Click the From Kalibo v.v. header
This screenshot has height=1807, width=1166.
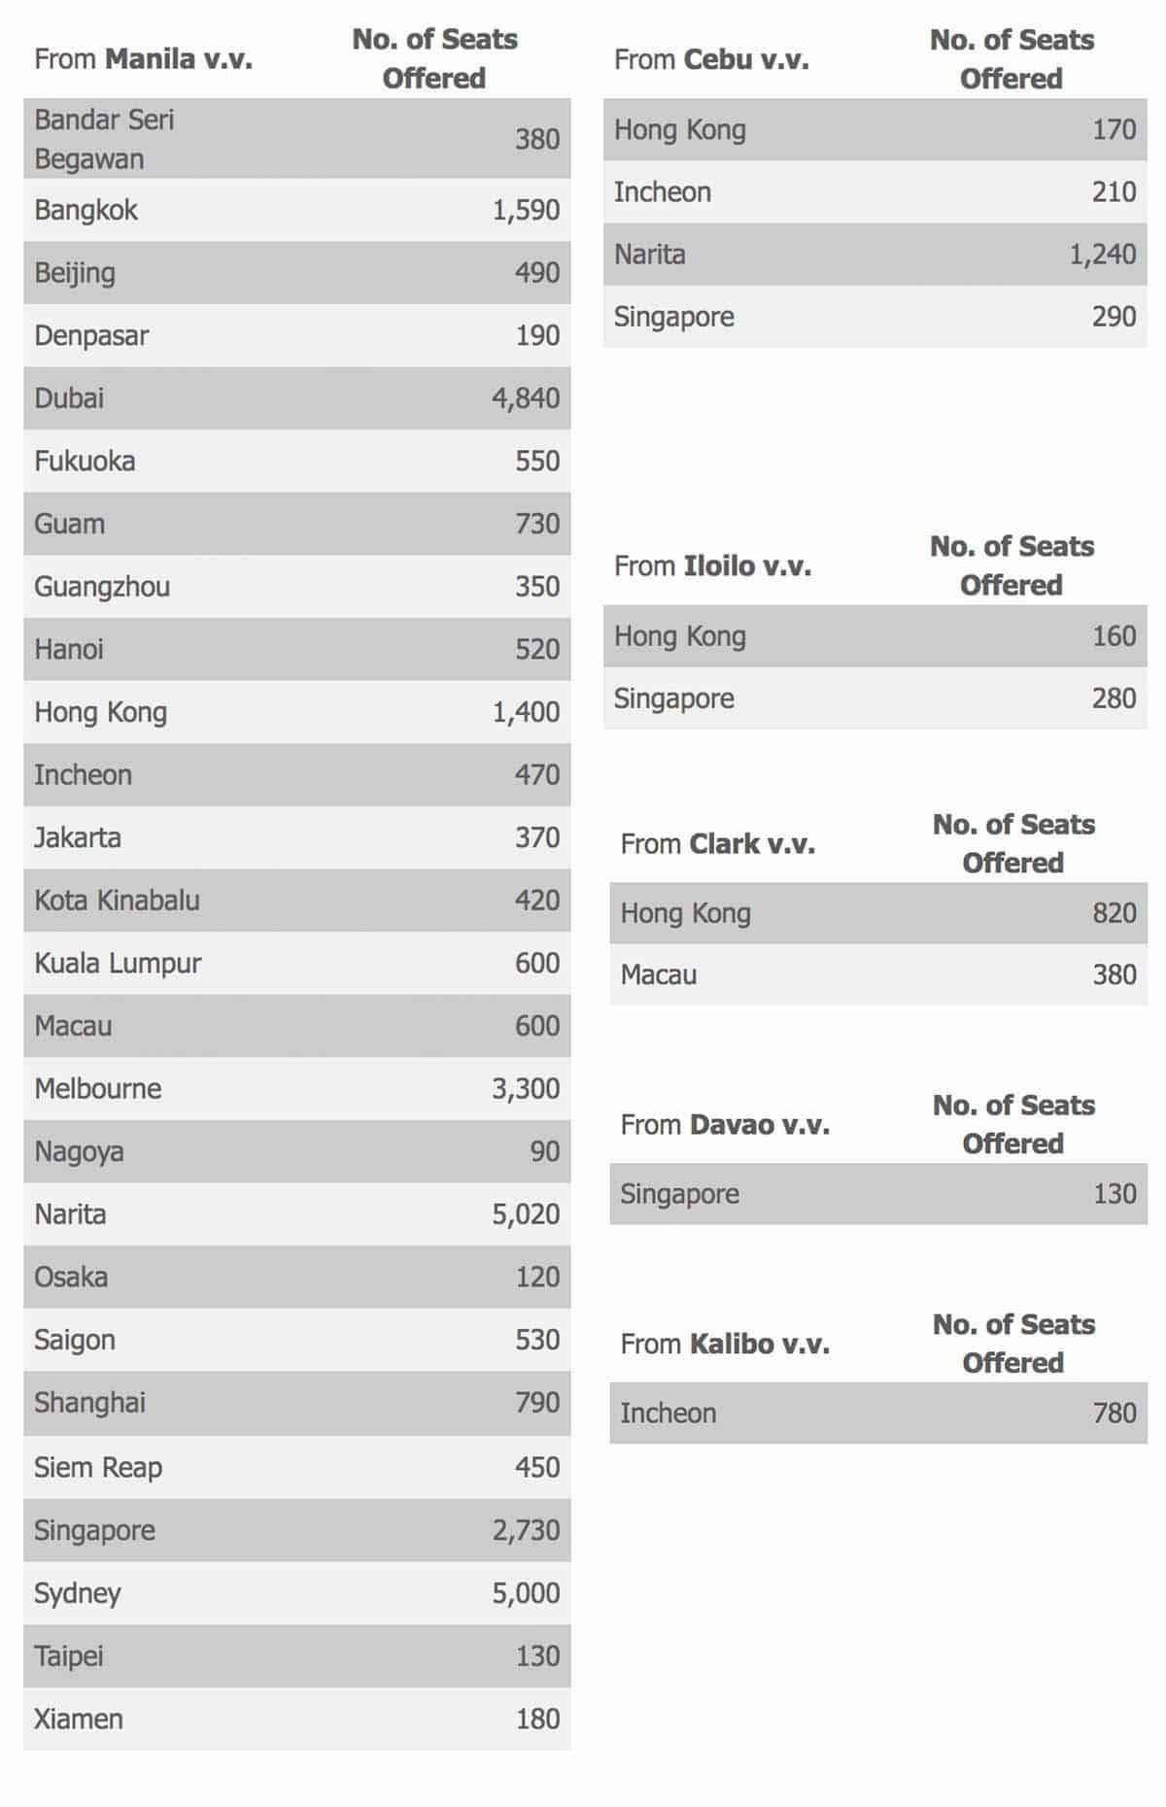[725, 1345]
